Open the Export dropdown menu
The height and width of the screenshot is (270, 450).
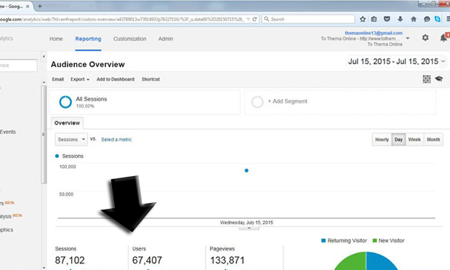point(80,79)
